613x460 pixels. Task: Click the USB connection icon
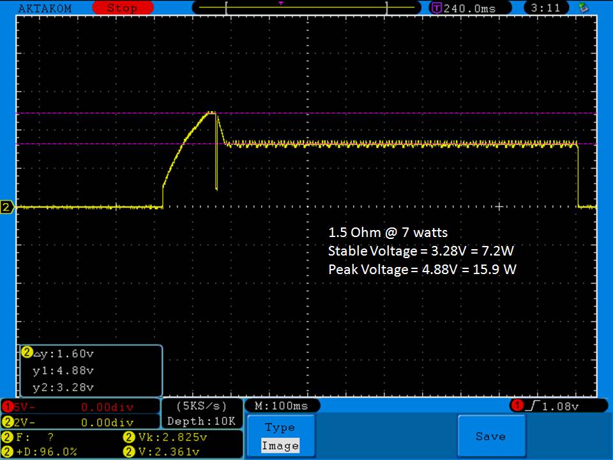tap(582, 8)
